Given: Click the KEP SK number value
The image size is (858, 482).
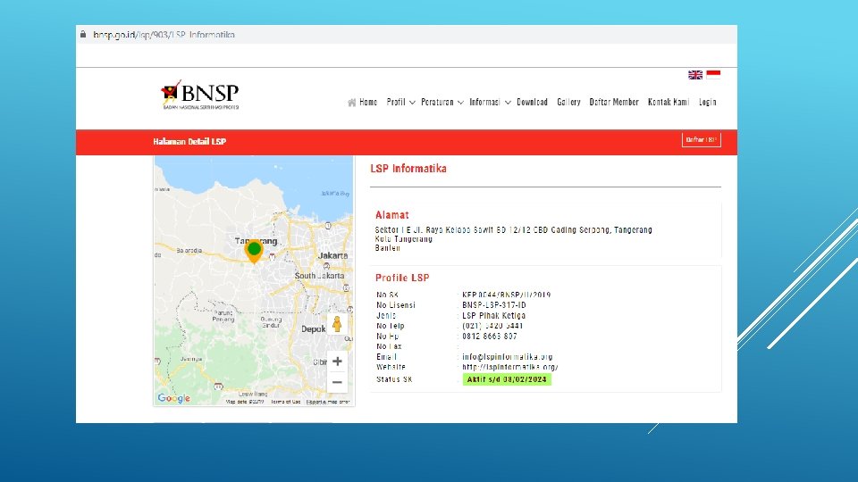Looking at the screenshot, I should (x=506, y=295).
